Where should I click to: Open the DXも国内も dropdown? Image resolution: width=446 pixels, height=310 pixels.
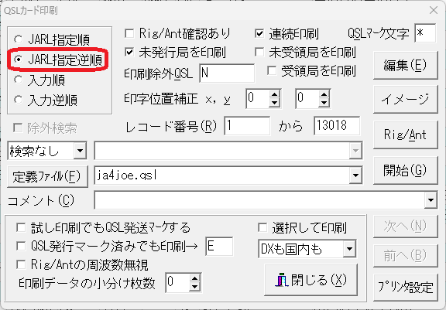tap(349, 249)
